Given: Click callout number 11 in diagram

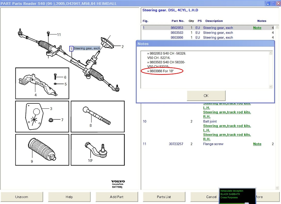Looking at the screenshot, I should pos(59,35).
